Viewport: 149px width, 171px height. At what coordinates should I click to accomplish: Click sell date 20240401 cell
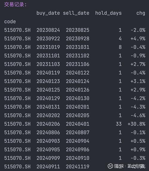click(77, 124)
